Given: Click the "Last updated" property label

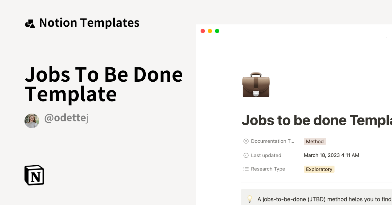Looking at the screenshot, I should tap(266, 155).
